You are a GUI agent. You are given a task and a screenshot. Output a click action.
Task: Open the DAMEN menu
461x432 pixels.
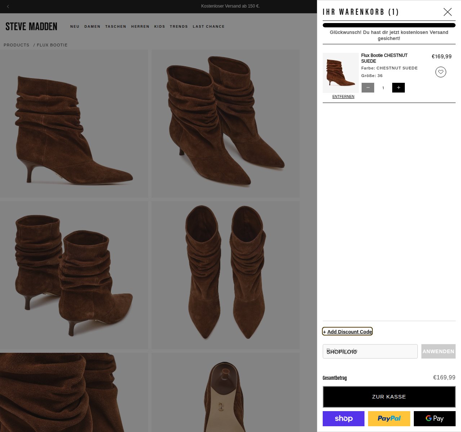pos(93,27)
